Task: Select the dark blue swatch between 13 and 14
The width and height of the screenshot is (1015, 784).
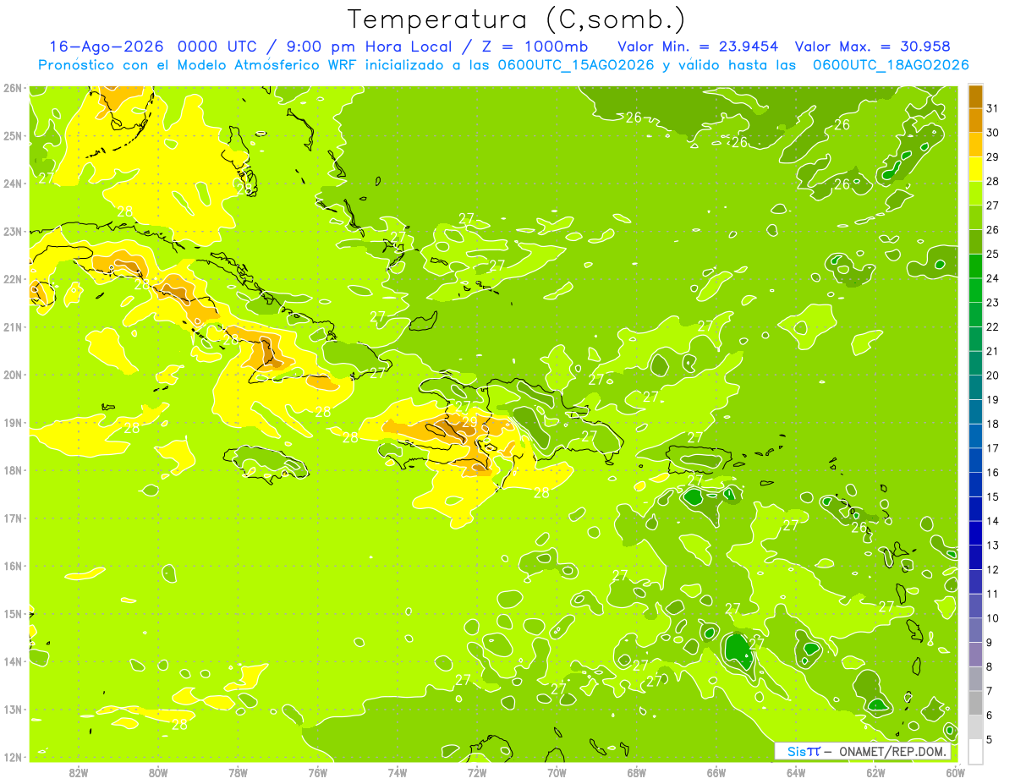Action: coord(975,533)
